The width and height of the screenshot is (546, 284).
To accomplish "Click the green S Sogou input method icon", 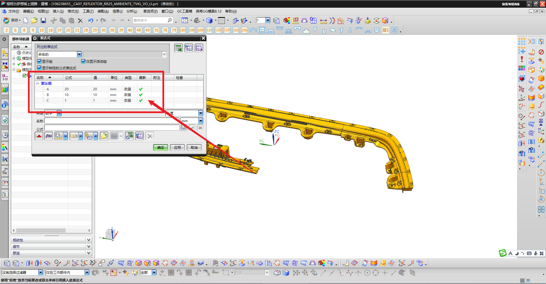I will (503, 253).
